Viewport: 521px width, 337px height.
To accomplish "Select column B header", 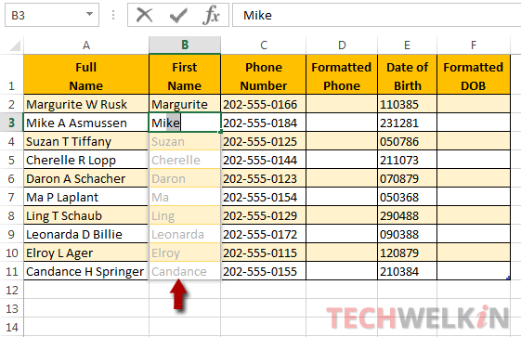I will click(185, 45).
